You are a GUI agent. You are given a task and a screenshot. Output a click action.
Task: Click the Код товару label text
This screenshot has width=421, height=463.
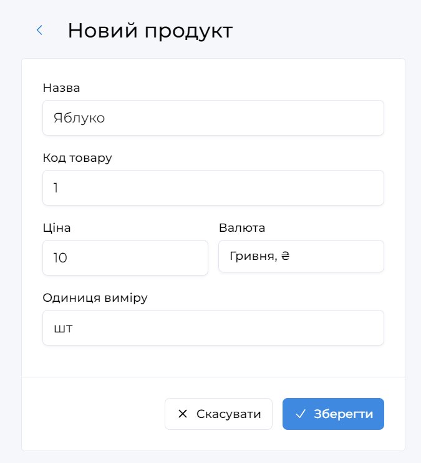coord(77,158)
